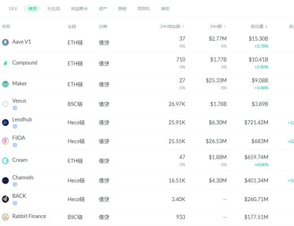This screenshot has width=294, height=226.
Task: Click the $401.34M value for Channels
Action: pyautogui.click(x=256, y=181)
